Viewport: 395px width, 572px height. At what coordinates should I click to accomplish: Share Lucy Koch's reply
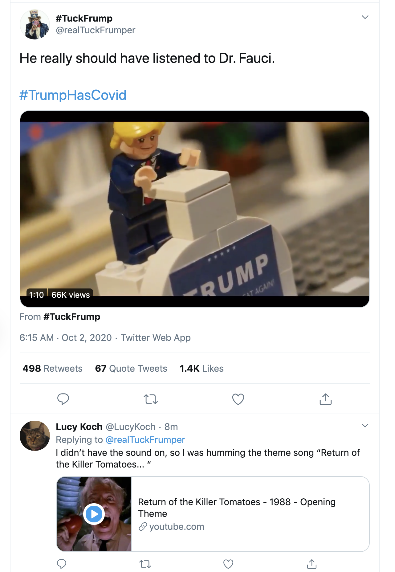(x=312, y=564)
